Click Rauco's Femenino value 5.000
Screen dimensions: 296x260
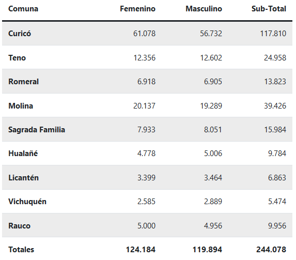[146, 226]
